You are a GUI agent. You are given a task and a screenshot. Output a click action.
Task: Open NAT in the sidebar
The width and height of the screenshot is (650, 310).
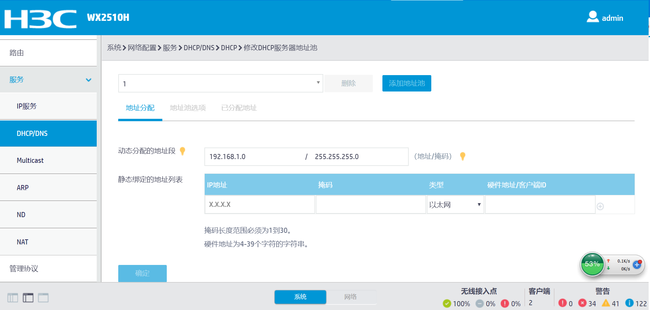(x=48, y=242)
